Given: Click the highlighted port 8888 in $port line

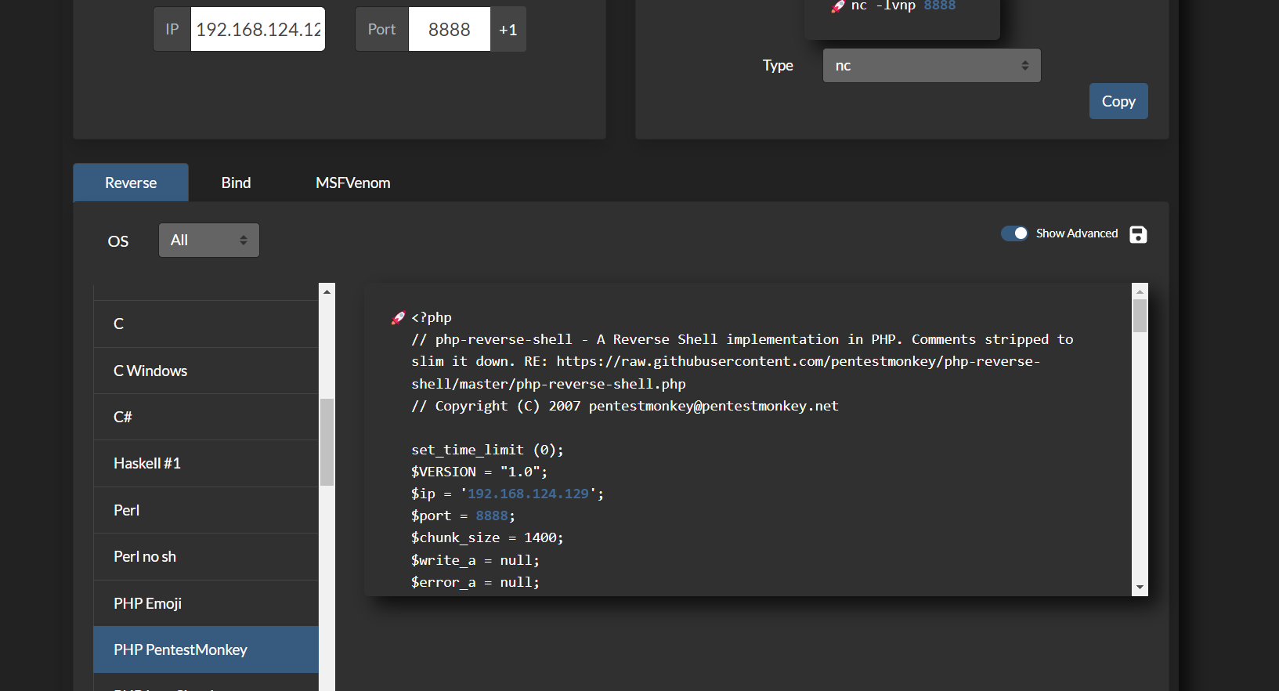Looking at the screenshot, I should pos(492,516).
